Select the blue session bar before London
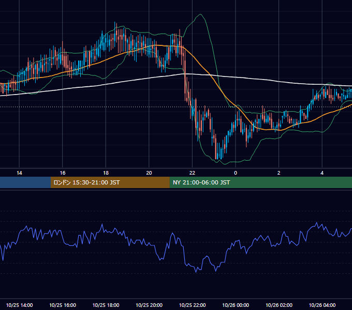The height and width of the screenshot is (310, 352). [x=25, y=182]
